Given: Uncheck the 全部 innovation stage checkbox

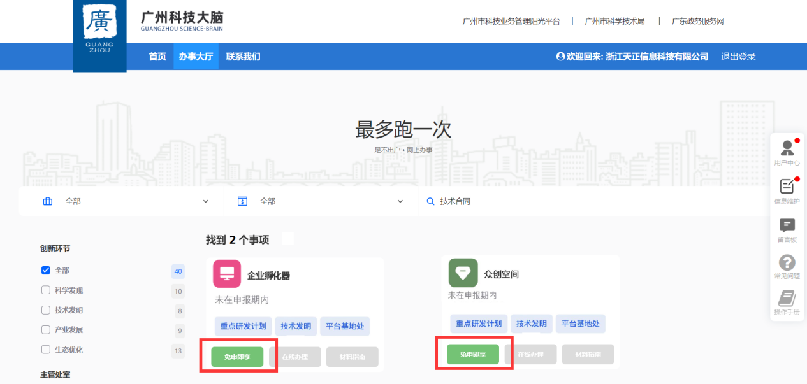Looking at the screenshot, I should click(46, 271).
